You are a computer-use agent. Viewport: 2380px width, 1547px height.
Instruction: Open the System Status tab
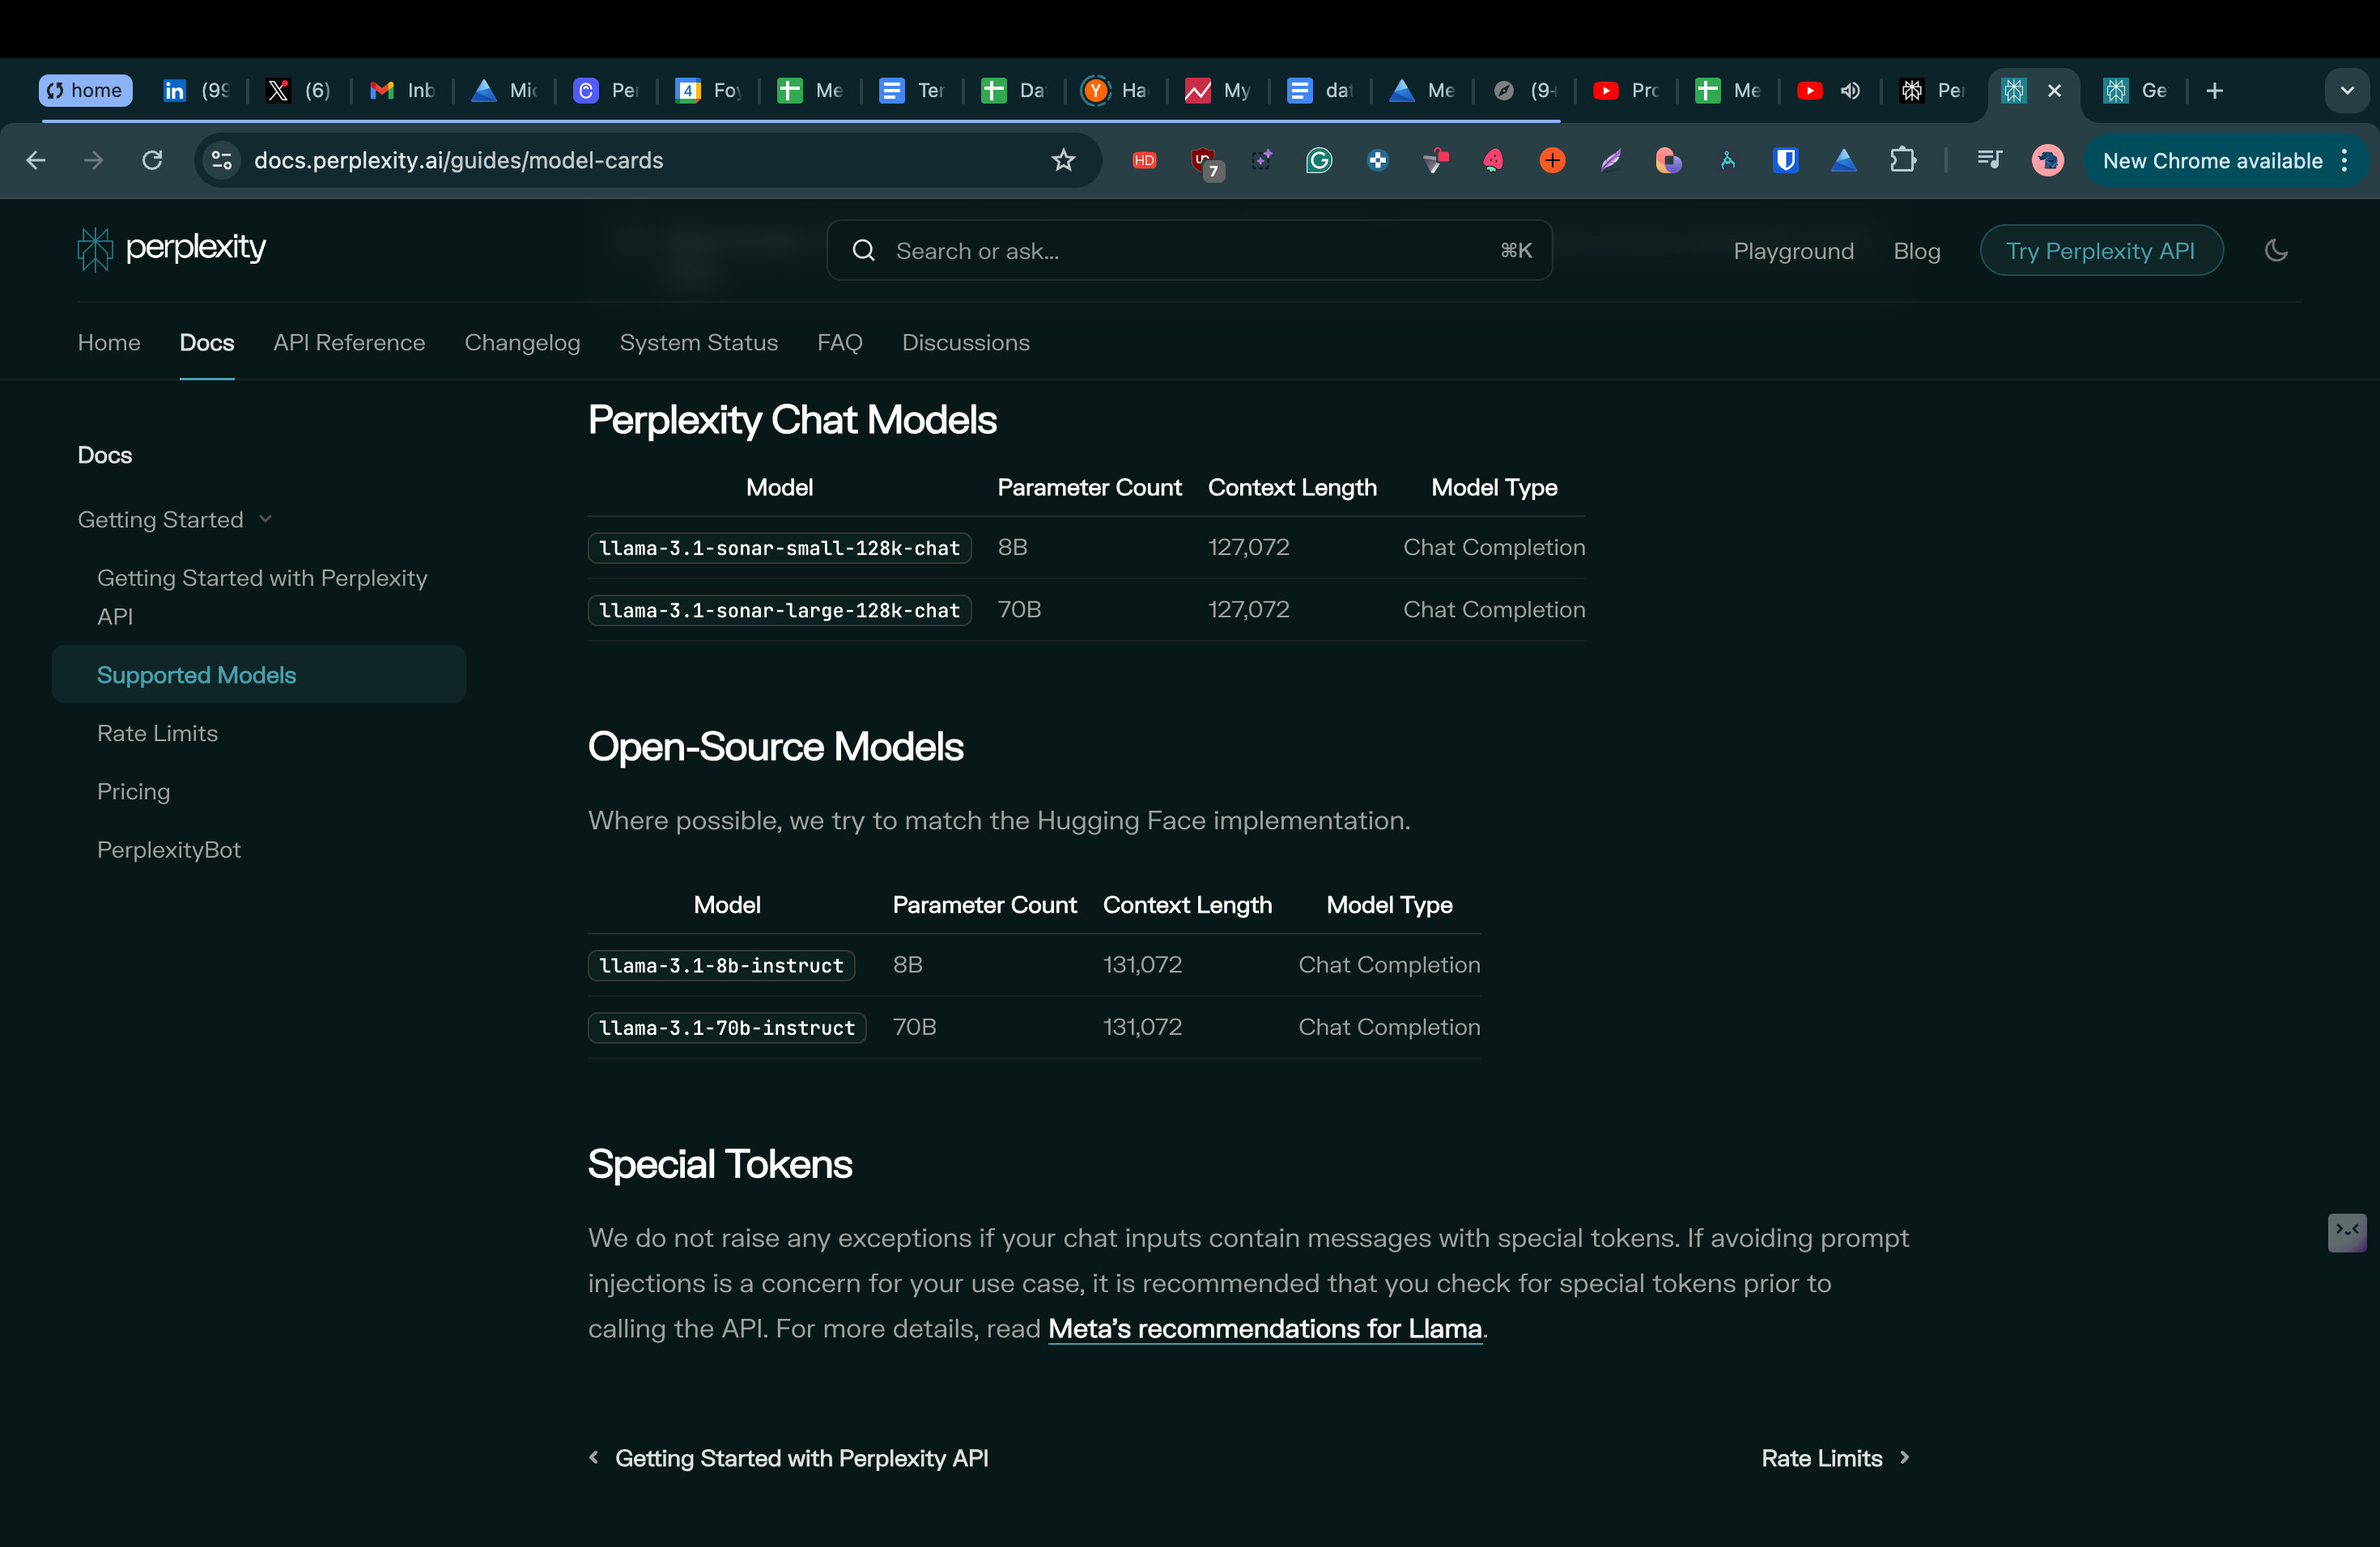point(698,343)
